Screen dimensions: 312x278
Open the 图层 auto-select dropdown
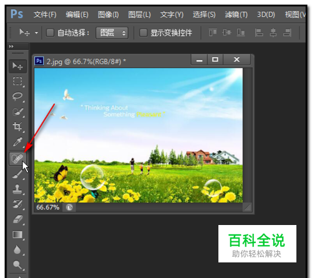112,33
